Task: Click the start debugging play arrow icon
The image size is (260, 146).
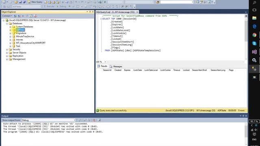Action: coord(105,2)
